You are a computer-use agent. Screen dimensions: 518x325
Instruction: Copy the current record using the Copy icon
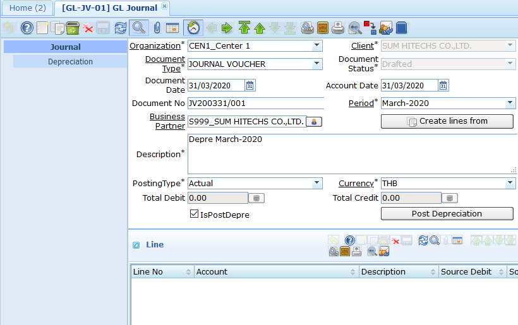[57, 28]
